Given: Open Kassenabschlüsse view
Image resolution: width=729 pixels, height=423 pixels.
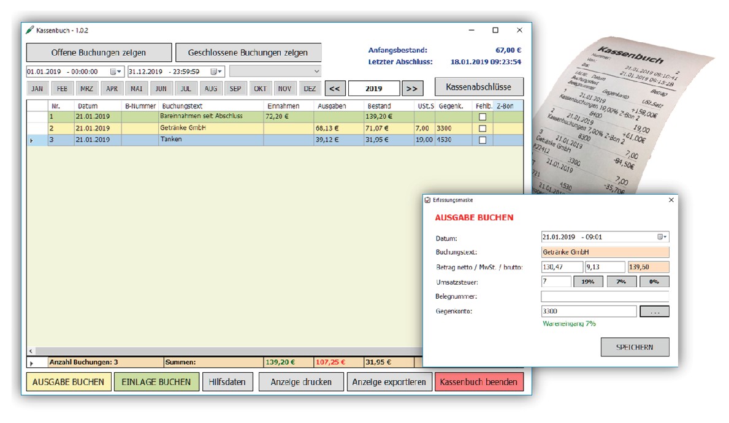Looking at the screenshot, I should click(x=479, y=87).
